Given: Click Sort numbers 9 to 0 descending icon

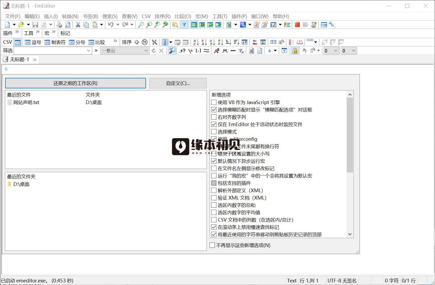Looking at the screenshot, I should coord(220,42).
